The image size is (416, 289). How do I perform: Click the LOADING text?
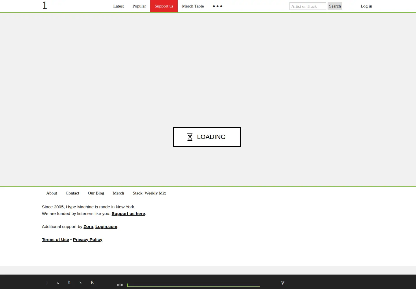211,137
